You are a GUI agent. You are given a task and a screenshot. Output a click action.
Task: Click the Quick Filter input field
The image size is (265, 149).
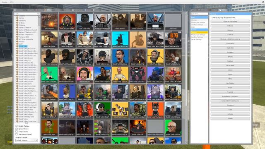[199, 14]
